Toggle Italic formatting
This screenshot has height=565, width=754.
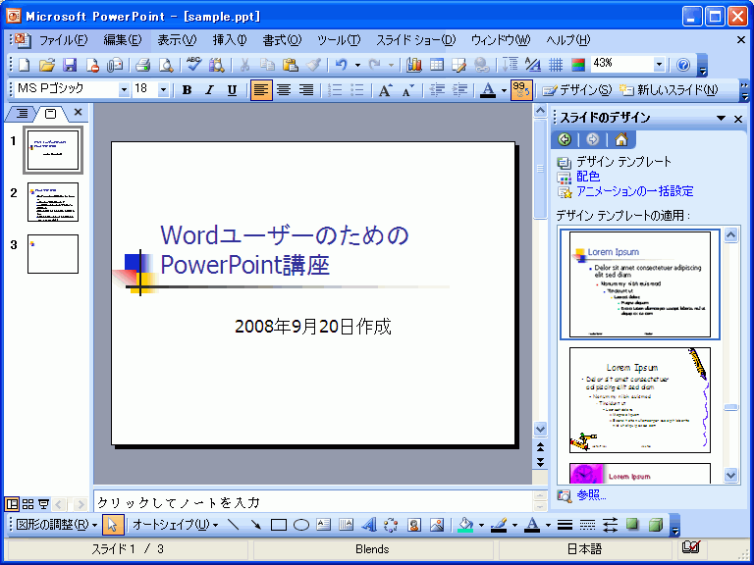click(209, 90)
